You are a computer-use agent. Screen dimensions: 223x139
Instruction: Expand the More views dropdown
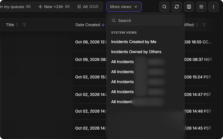(x=124, y=7)
